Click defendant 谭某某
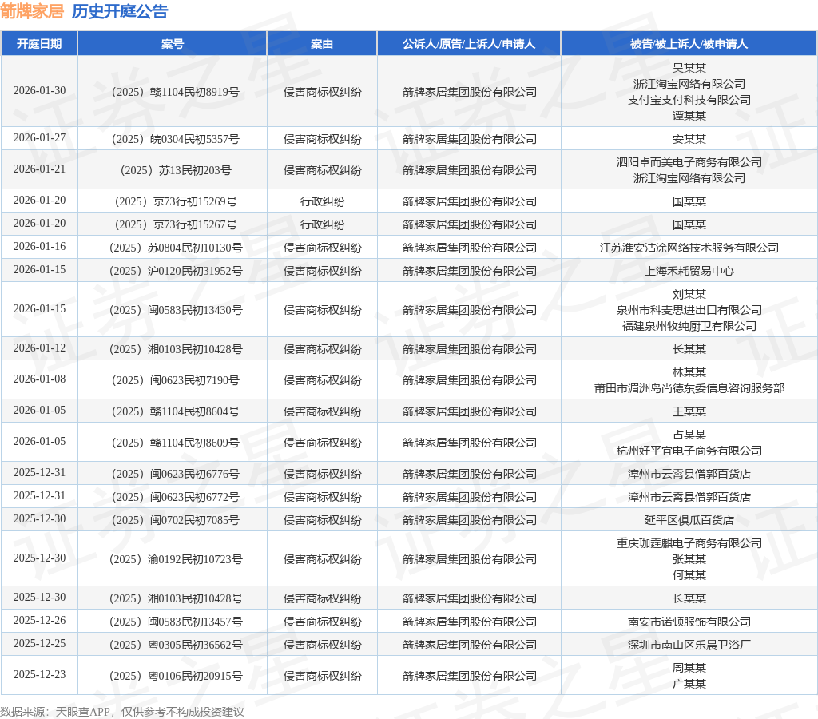This screenshot has height=719, width=818. (x=689, y=116)
